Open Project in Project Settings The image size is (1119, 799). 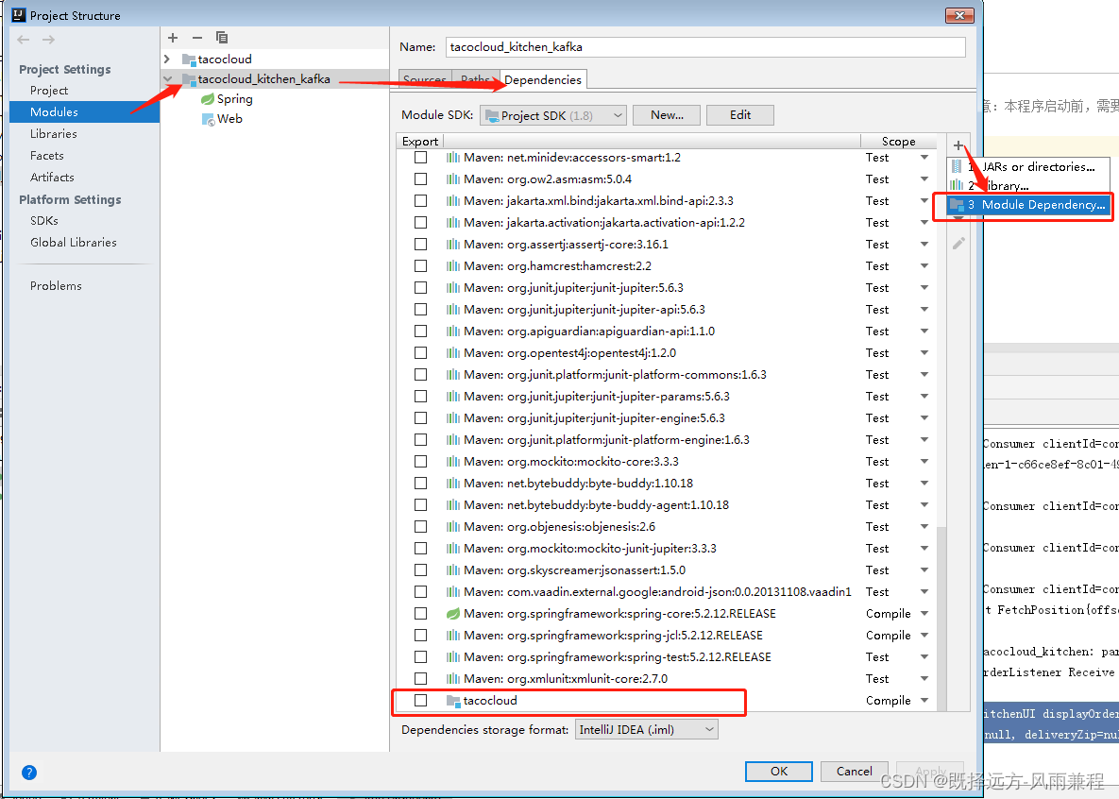pos(48,90)
